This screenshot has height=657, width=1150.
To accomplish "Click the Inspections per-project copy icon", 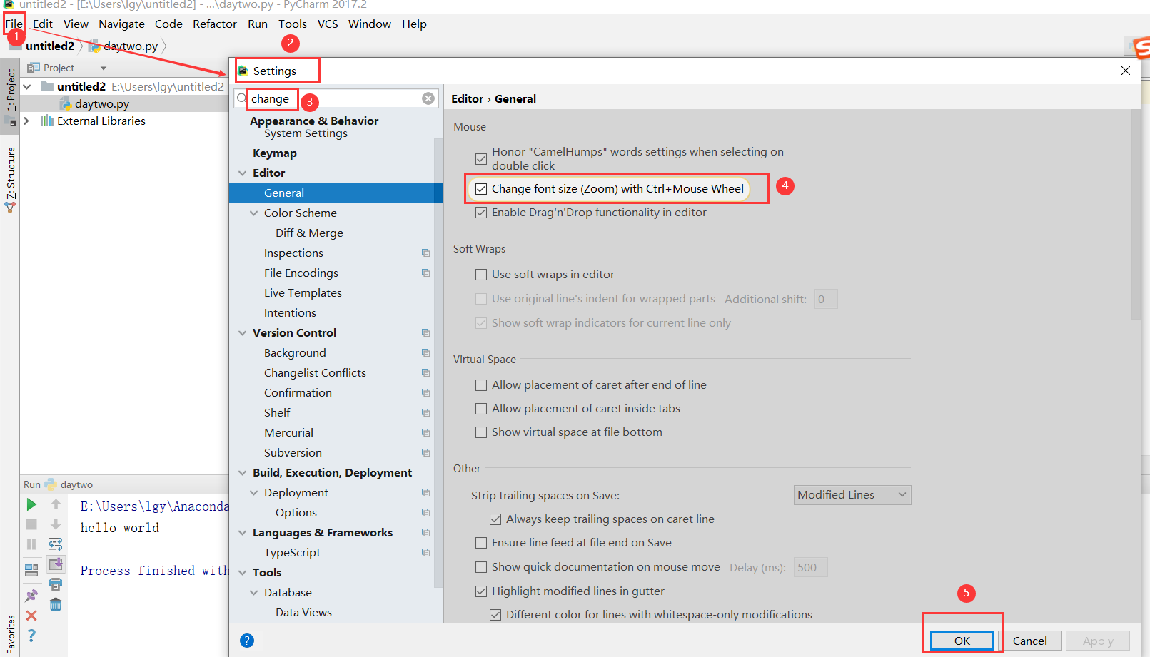I will pos(425,253).
